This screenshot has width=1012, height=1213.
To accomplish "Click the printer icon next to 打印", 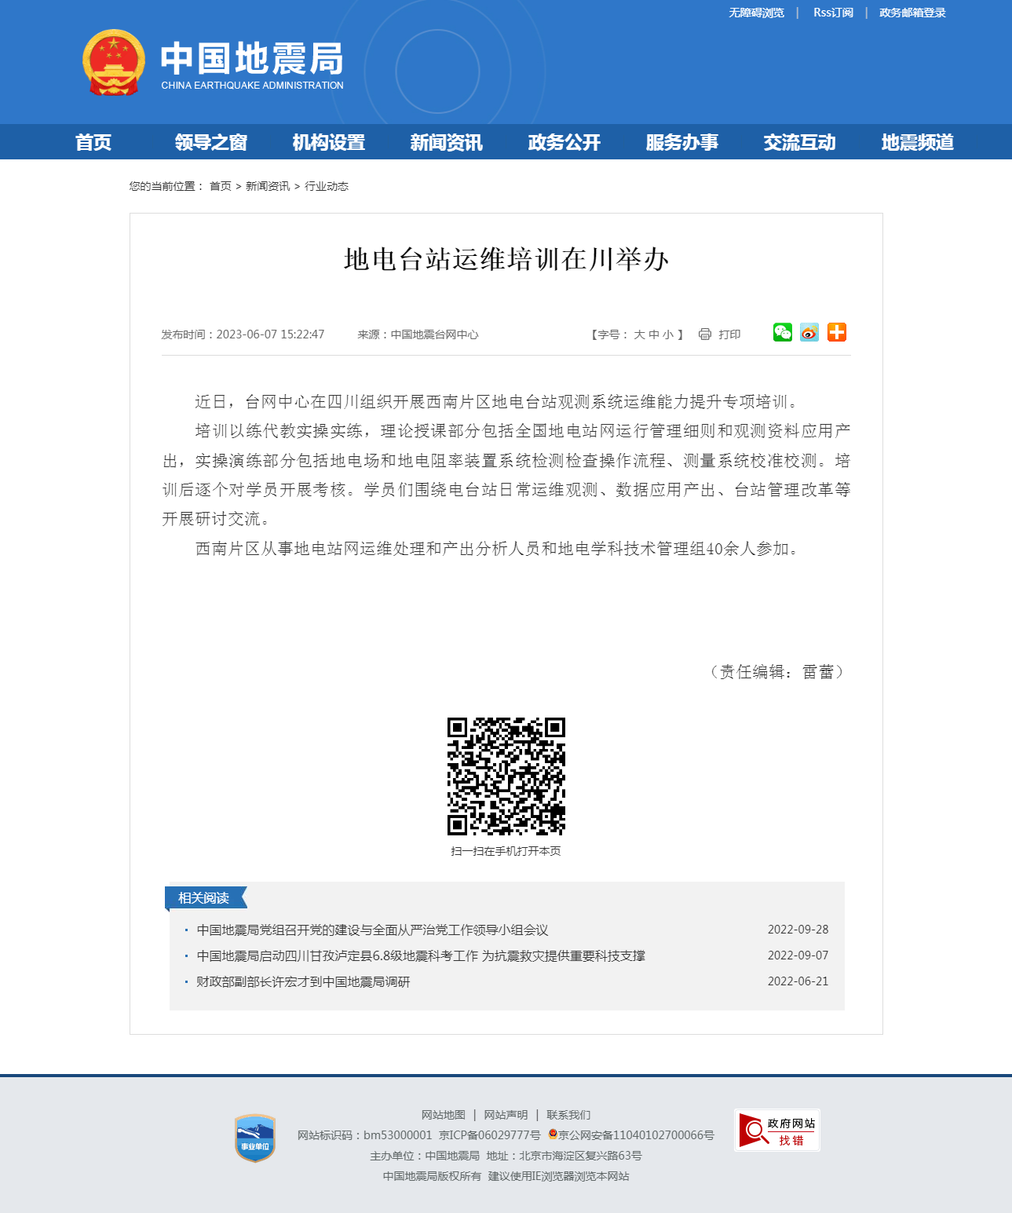I will [705, 334].
